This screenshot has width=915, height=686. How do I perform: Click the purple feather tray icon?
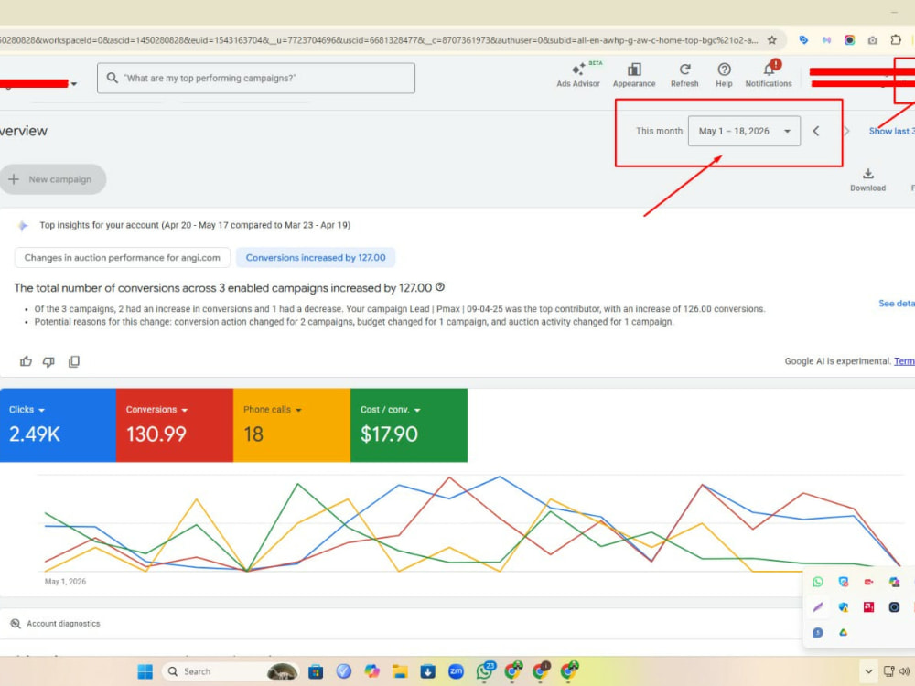coord(817,607)
